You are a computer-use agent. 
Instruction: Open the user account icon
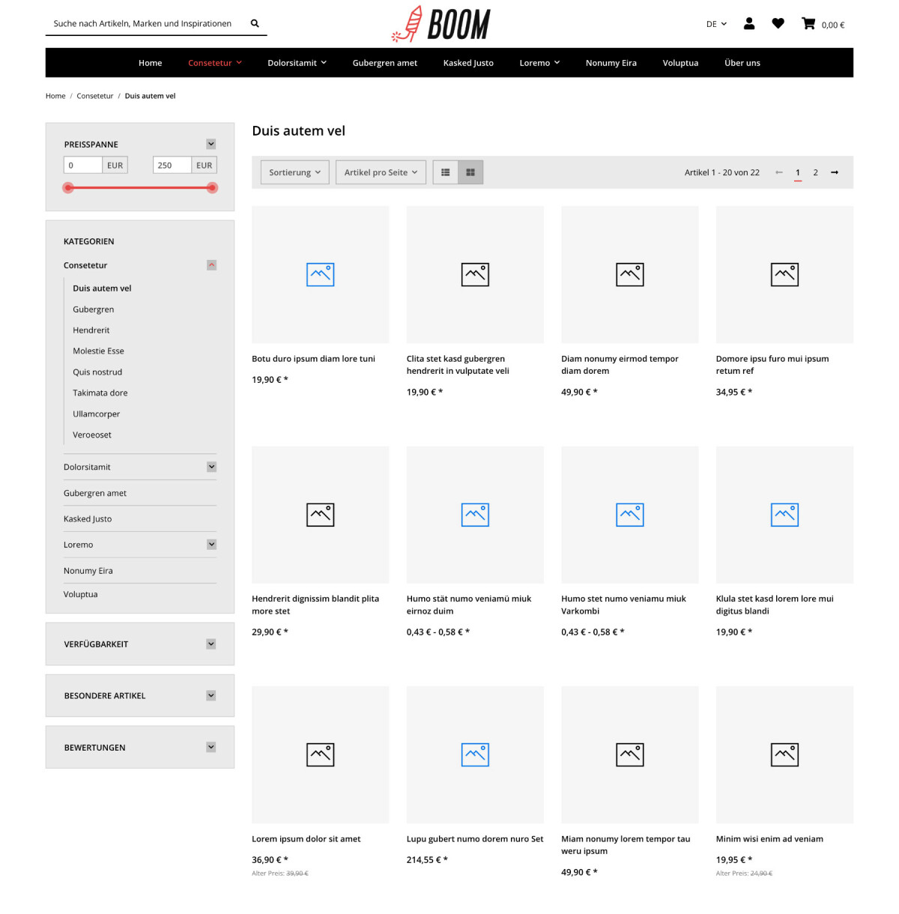click(x=748, y=24)
